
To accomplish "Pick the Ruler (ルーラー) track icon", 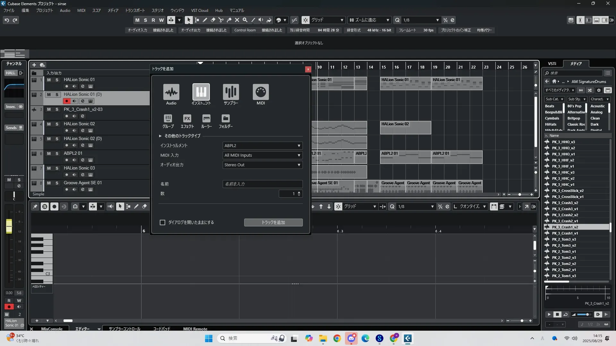I will tap(206, 119).
